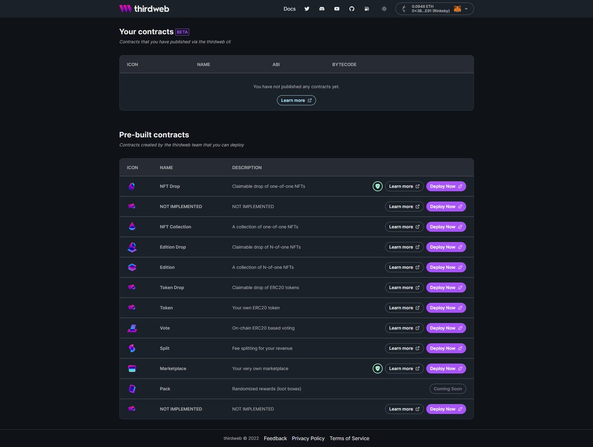Select the 'Randomized rewards (loot boxes)' text
Image resolution: width=593 pixels, height=447 pixels.
pyautogui.click(x=267, y=389)
